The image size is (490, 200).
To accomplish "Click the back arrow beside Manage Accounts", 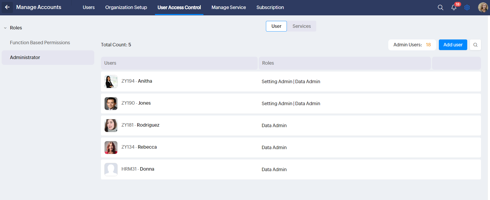I will click(x=7, y=7).
